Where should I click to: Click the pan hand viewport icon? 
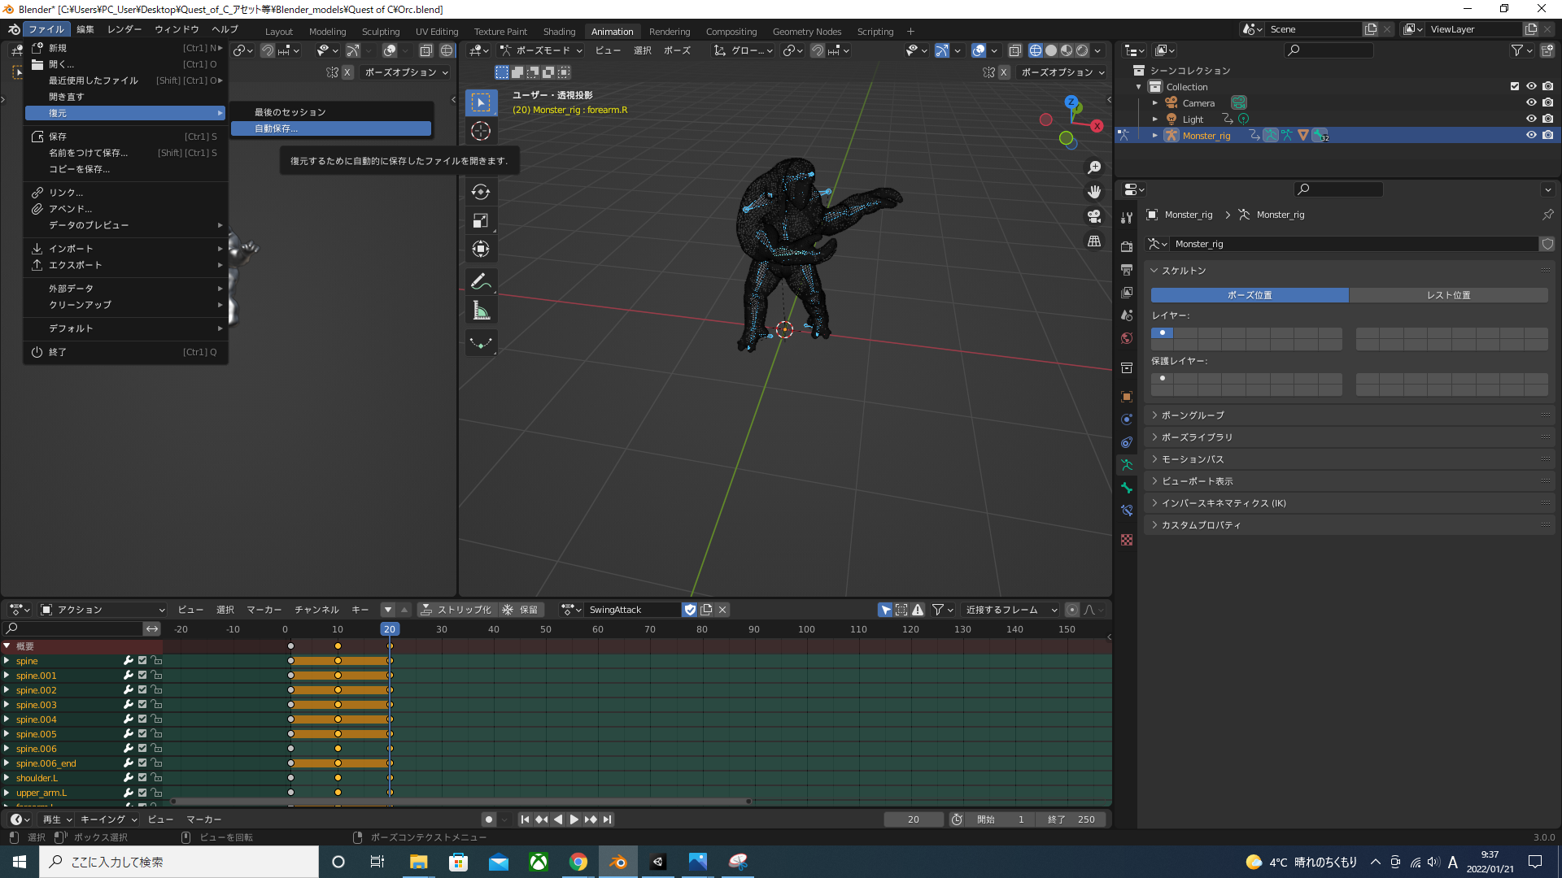[x=1094, y=192]
